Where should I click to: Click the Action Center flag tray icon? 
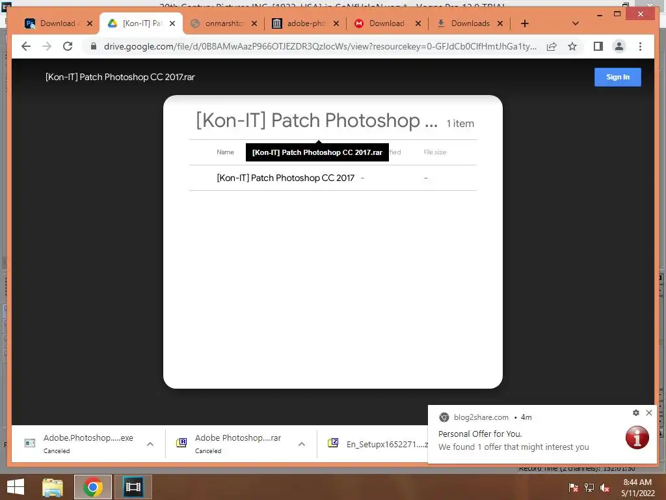click(573, 487)
